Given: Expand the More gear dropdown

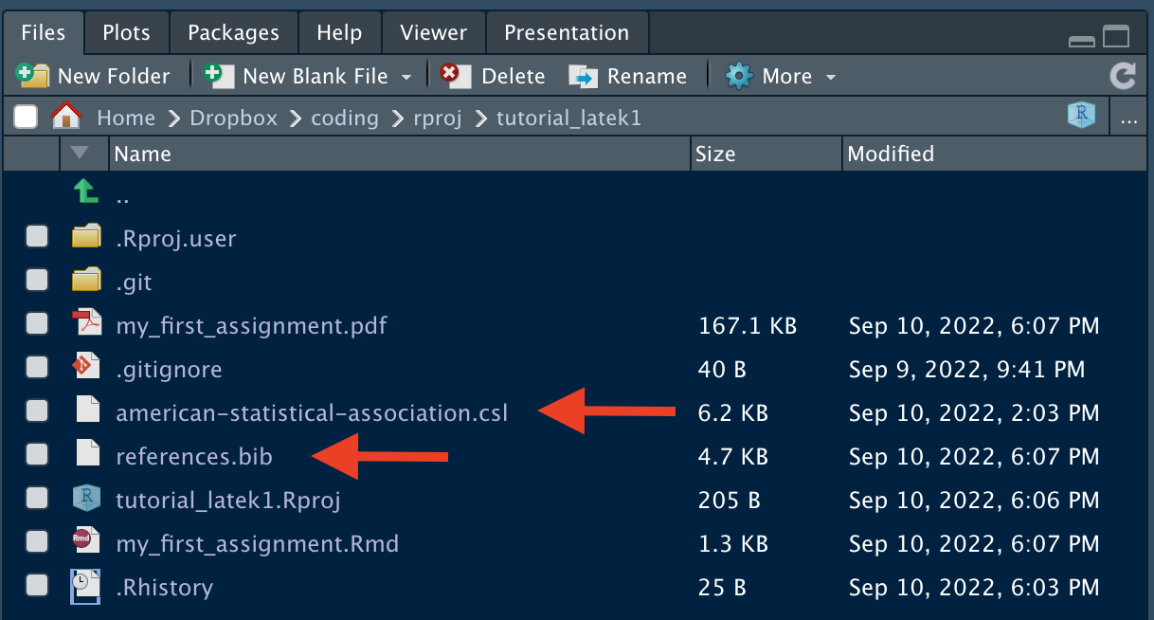Looking at the screenshot, I should click(x=781, y=76).
